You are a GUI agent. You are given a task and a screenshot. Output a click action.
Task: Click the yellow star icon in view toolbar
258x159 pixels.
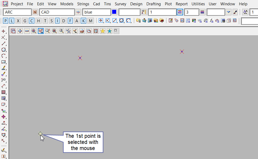pos(102,31)
